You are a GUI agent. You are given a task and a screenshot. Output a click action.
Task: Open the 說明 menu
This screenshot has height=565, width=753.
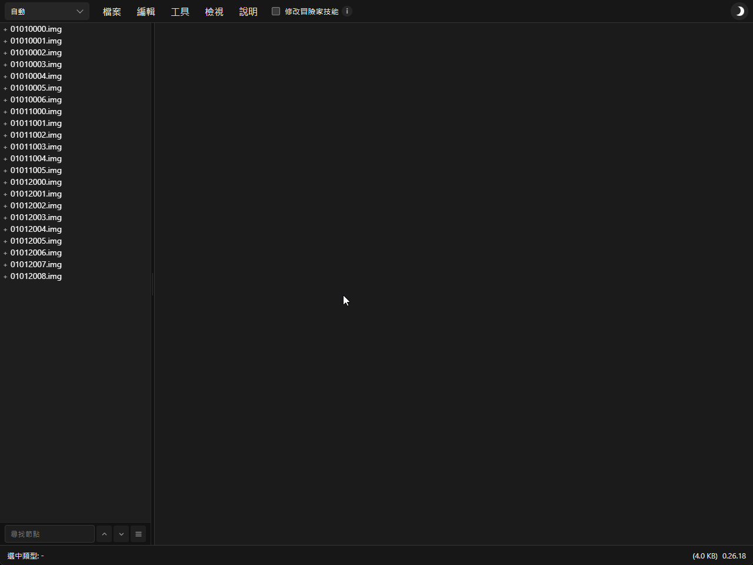point(248,11)
